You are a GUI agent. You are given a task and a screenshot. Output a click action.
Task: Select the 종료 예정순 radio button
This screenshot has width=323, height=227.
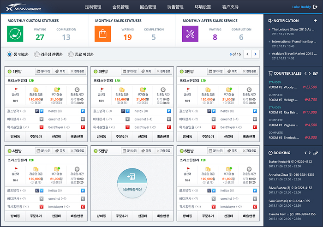coord(71,54)
